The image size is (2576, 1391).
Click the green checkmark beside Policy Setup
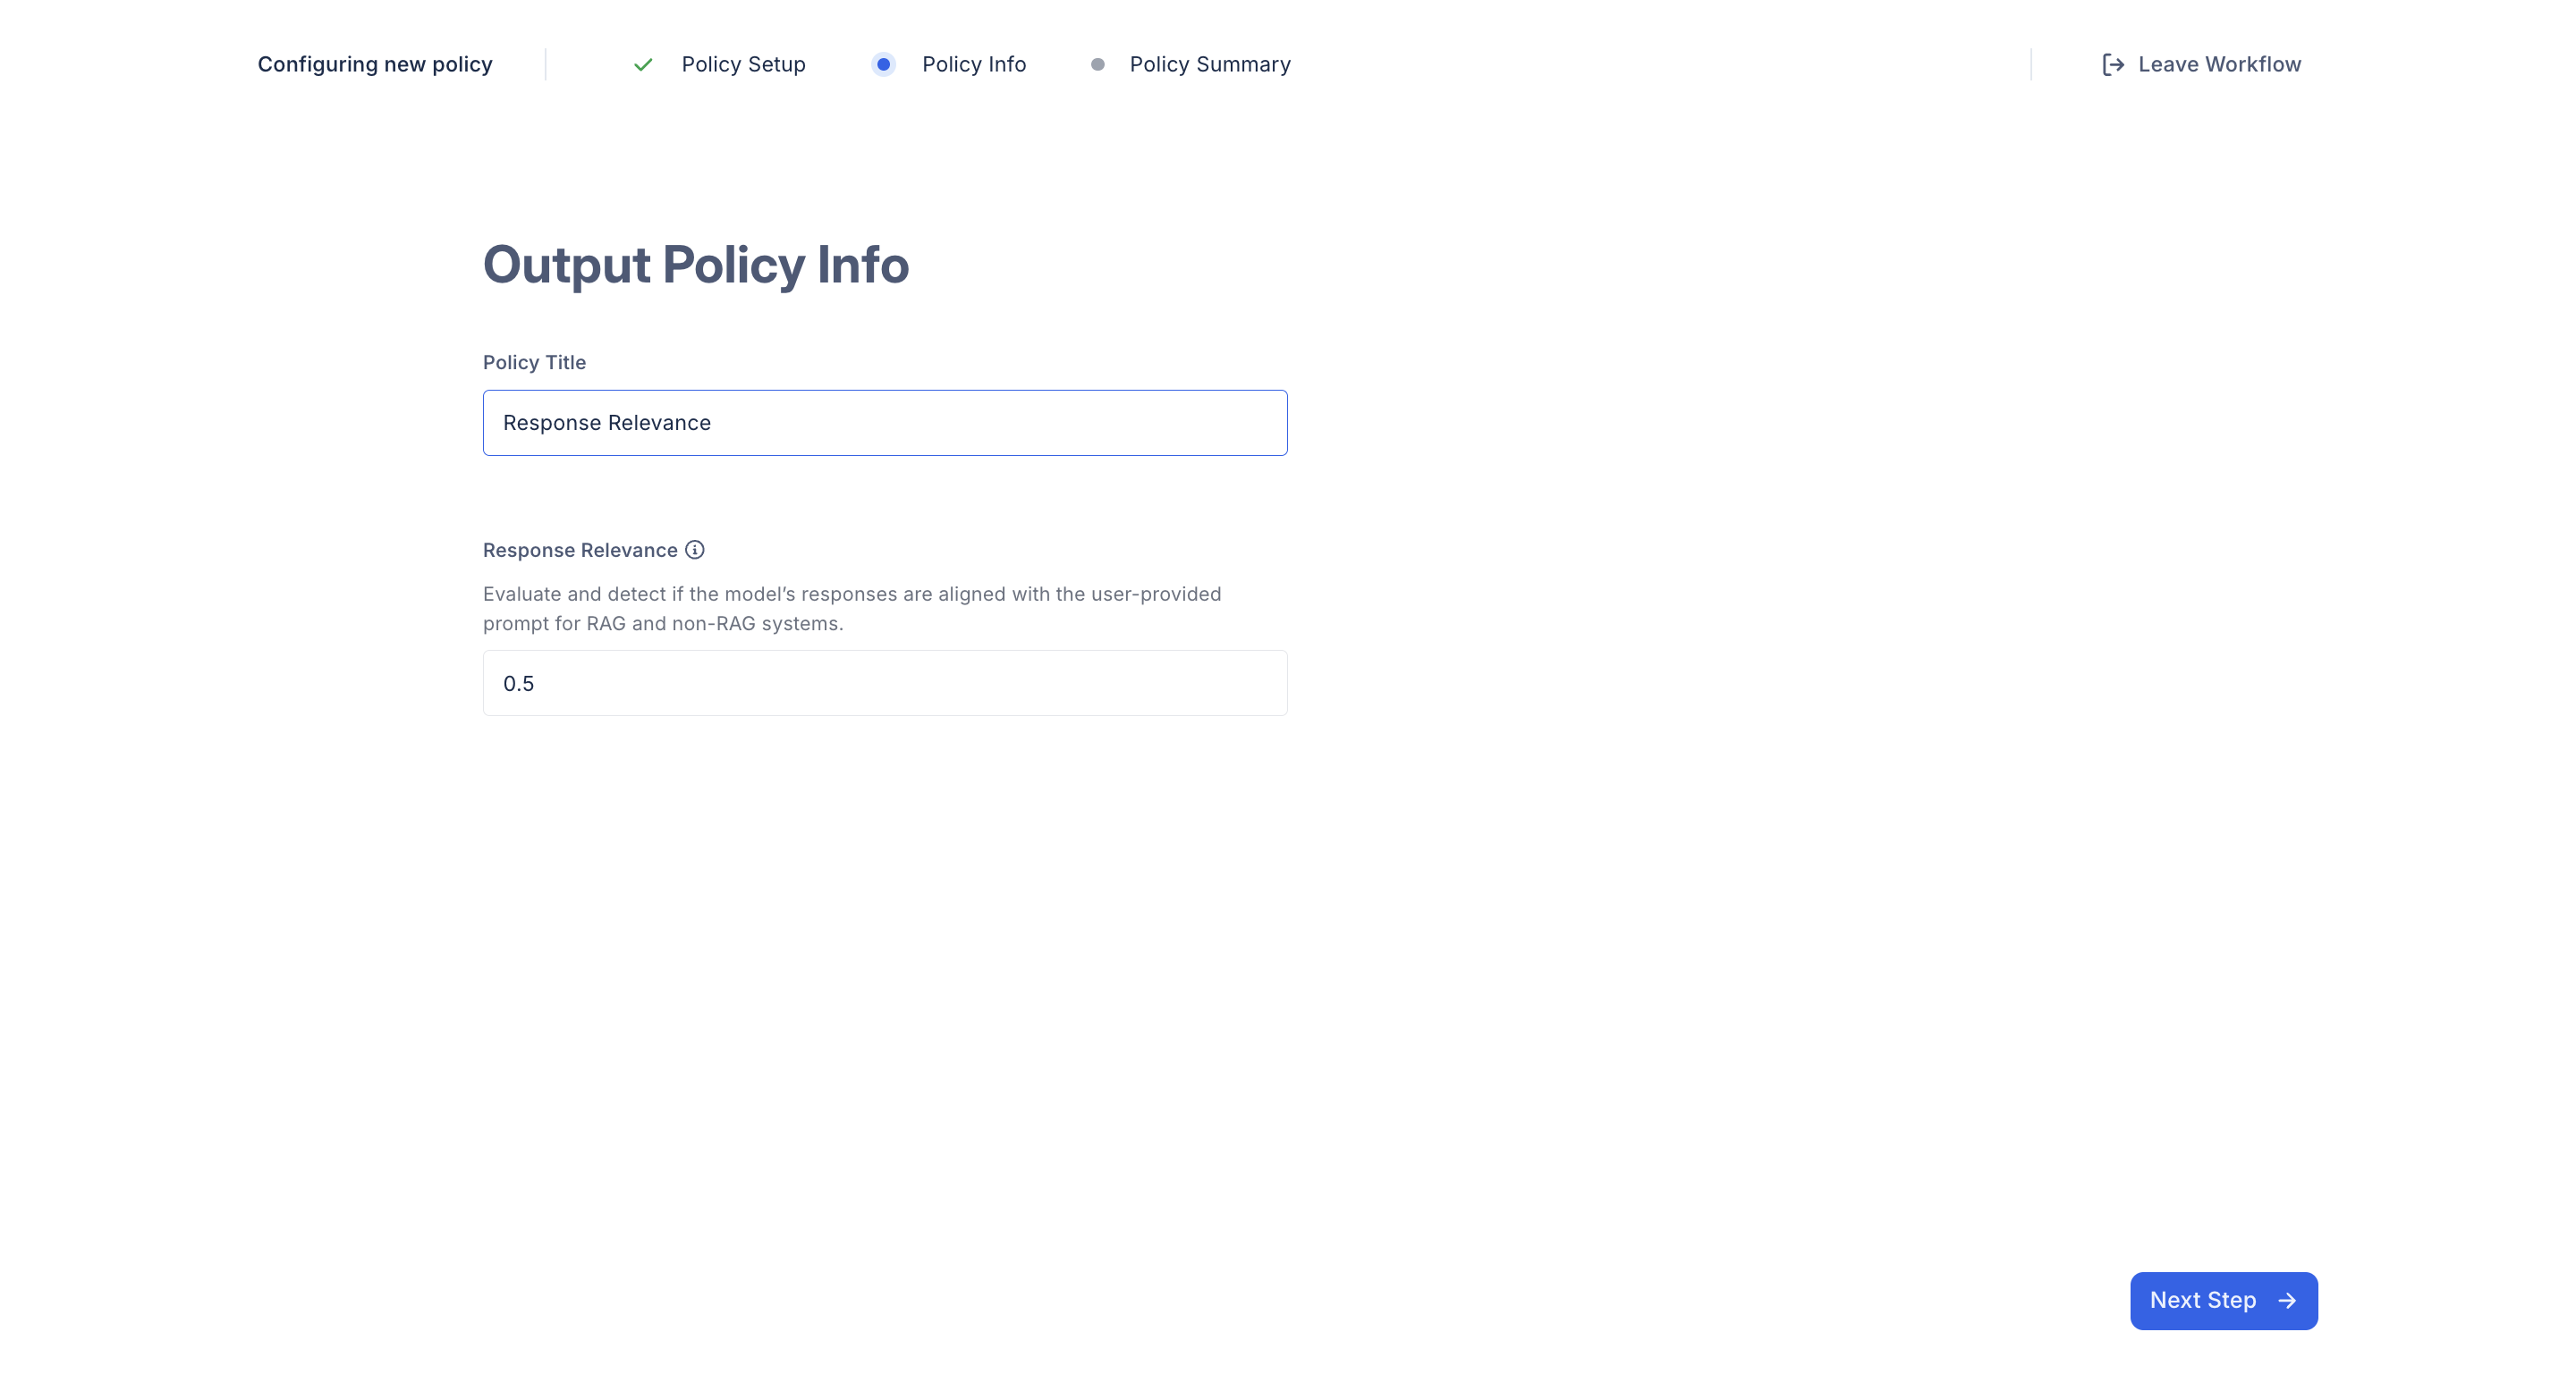tap(643, 65)
